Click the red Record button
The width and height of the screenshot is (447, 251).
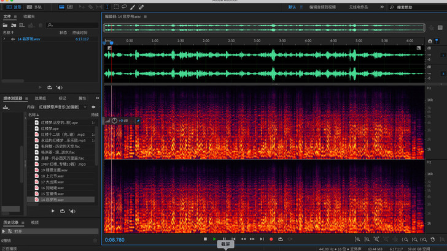[271, 239]
